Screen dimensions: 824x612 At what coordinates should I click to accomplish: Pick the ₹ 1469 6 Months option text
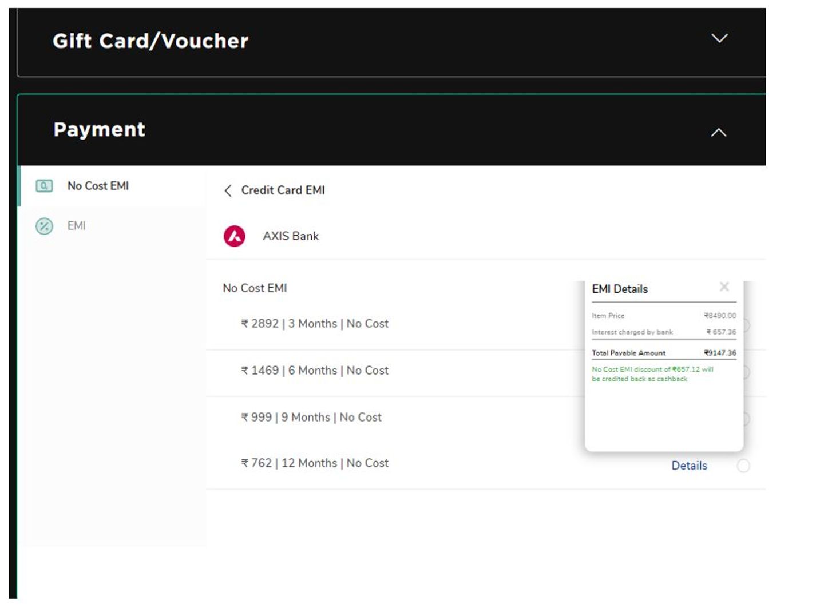click(314, 371)
